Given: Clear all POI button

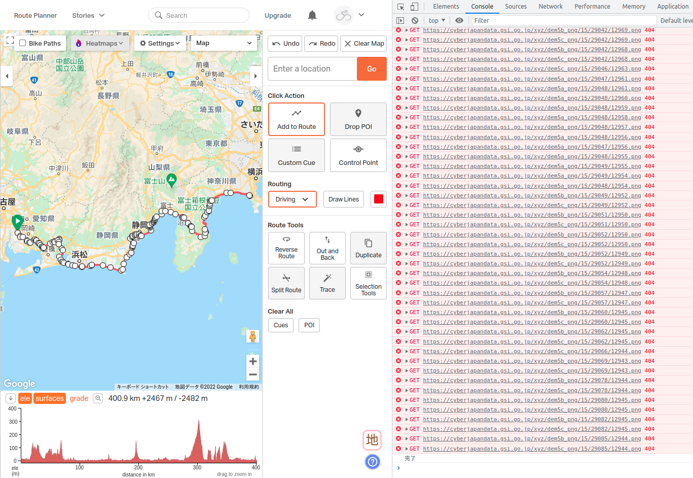Looking at the screenshot, I should tap(309, 325).
